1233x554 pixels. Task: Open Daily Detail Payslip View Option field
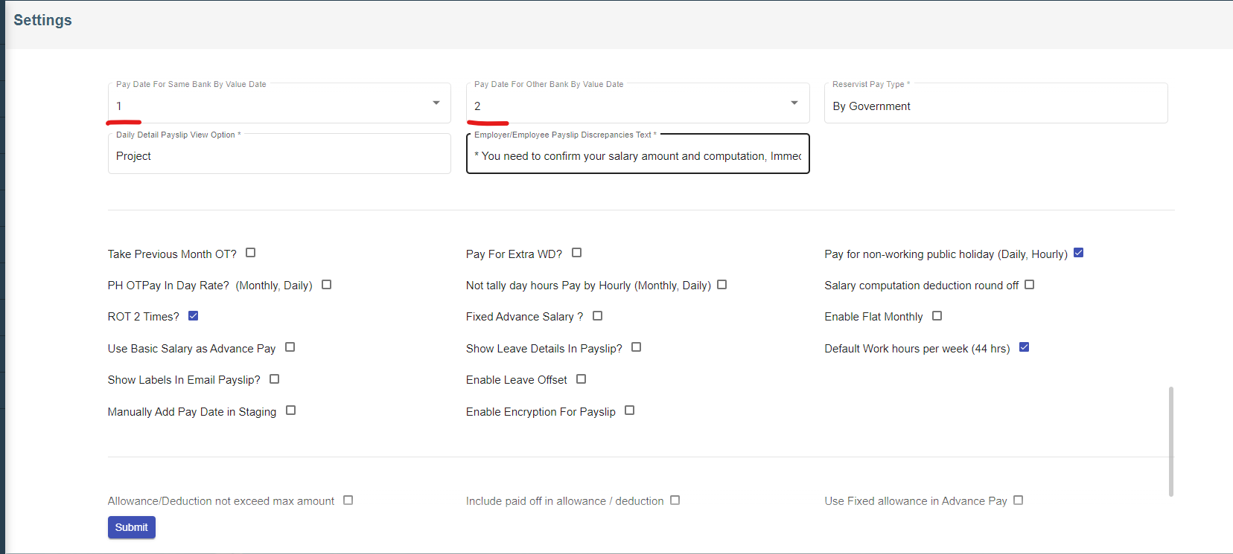point(278,155)
